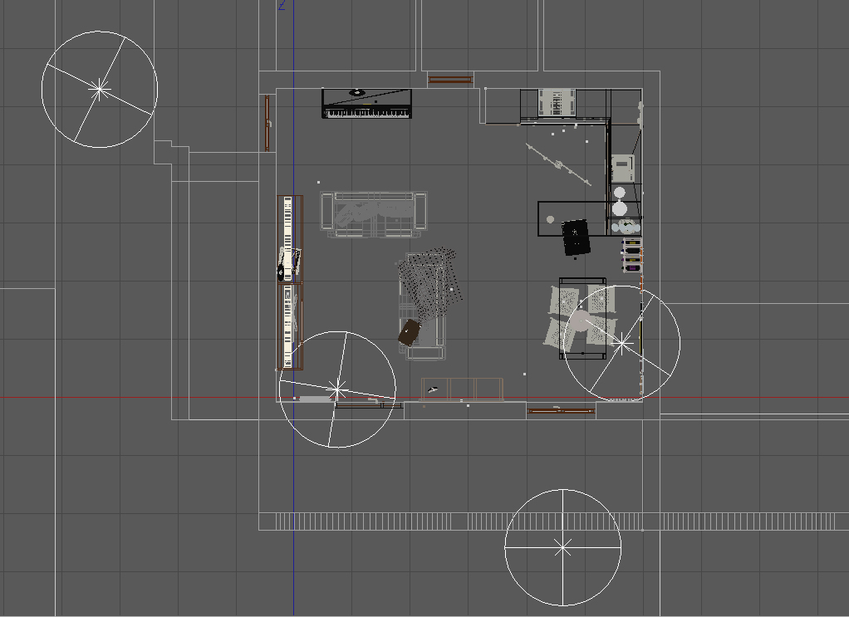Select the brown window frame in the top wall
This screenshot has width=849, height=617.
click(450, 80)
